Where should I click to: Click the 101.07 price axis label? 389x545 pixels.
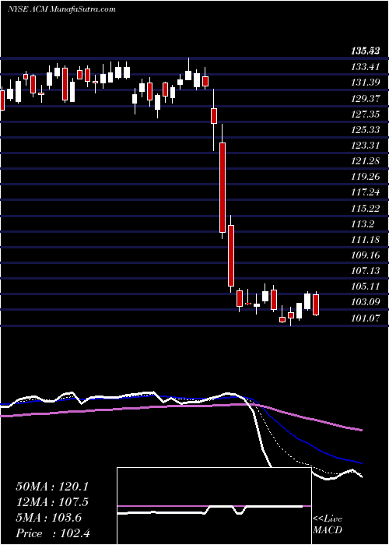[x=366, y=318]
